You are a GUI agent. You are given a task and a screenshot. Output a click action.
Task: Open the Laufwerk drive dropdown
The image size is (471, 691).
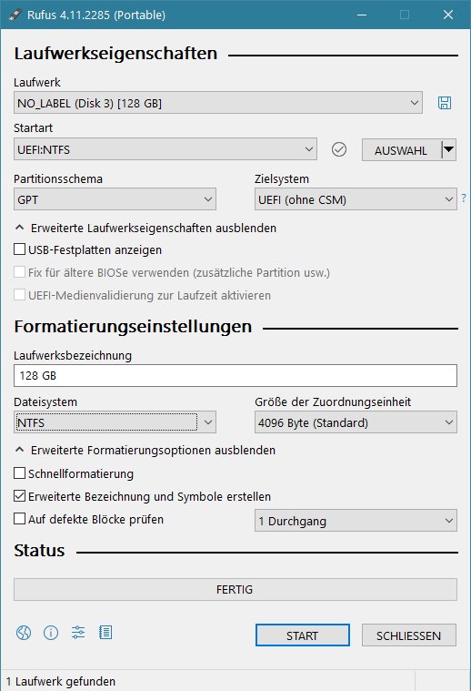[x=218, y=103]
